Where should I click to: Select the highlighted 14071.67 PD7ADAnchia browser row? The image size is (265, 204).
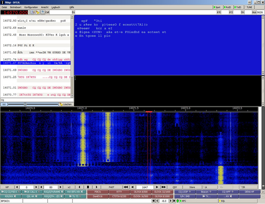pyautogui.click(x=36, y=63)
